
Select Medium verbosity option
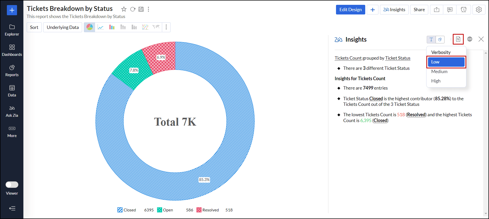click(x=439, y=72)
